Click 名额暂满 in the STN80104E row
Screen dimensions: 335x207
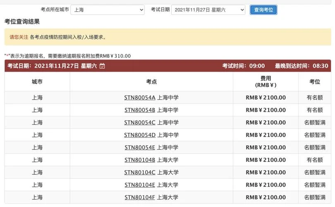tap(315, 185)
